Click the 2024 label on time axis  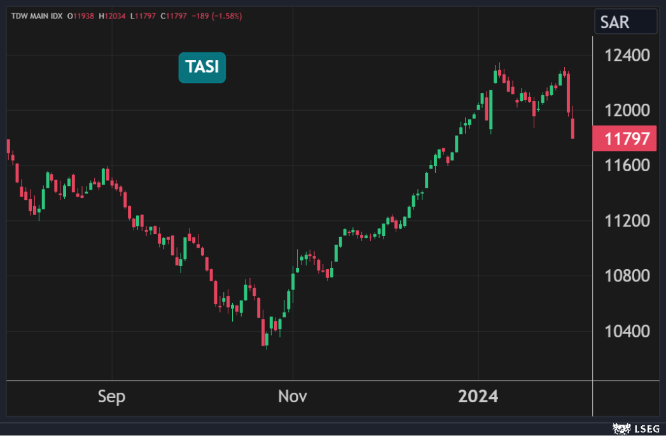[x=478, y=397]
